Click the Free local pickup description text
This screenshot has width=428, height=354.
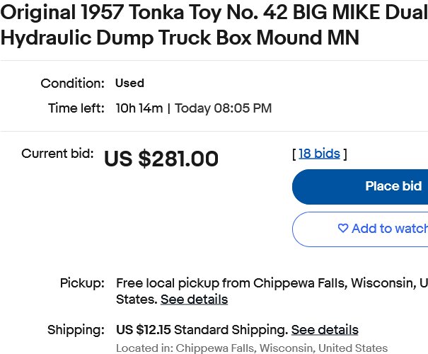pyautogui.click(x=272, y=291)
